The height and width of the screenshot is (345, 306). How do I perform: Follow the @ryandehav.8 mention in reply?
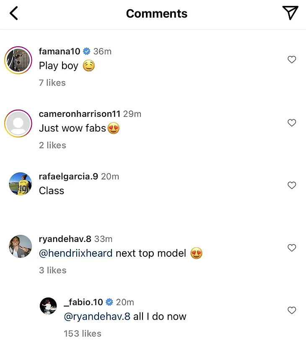(97, 316)
